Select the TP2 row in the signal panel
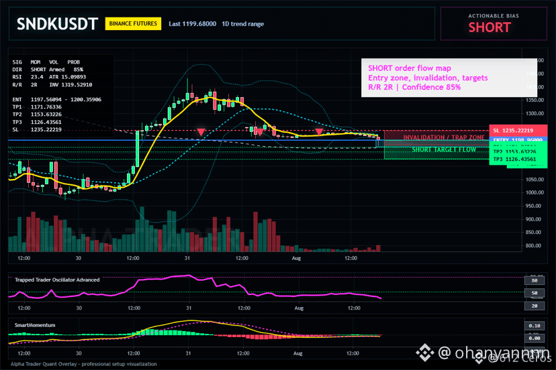The image size is (556, 370). [x=37, y=115]
